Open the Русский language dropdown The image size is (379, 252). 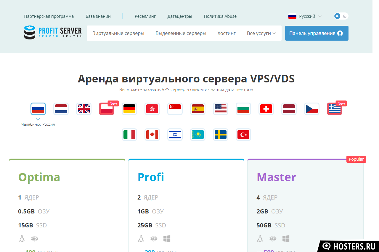click(x=305, y=16)
